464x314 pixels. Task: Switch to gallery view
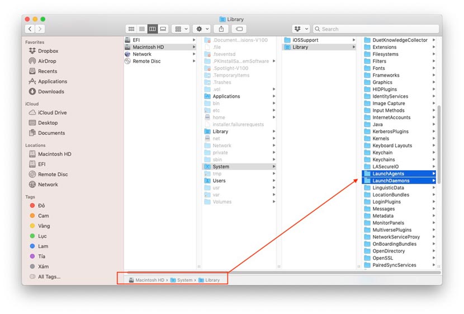[163, 29]
